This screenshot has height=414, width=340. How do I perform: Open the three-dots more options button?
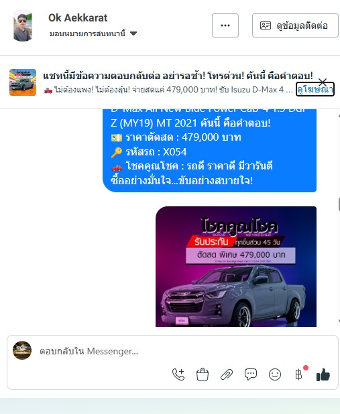click(x=225, y=25)
